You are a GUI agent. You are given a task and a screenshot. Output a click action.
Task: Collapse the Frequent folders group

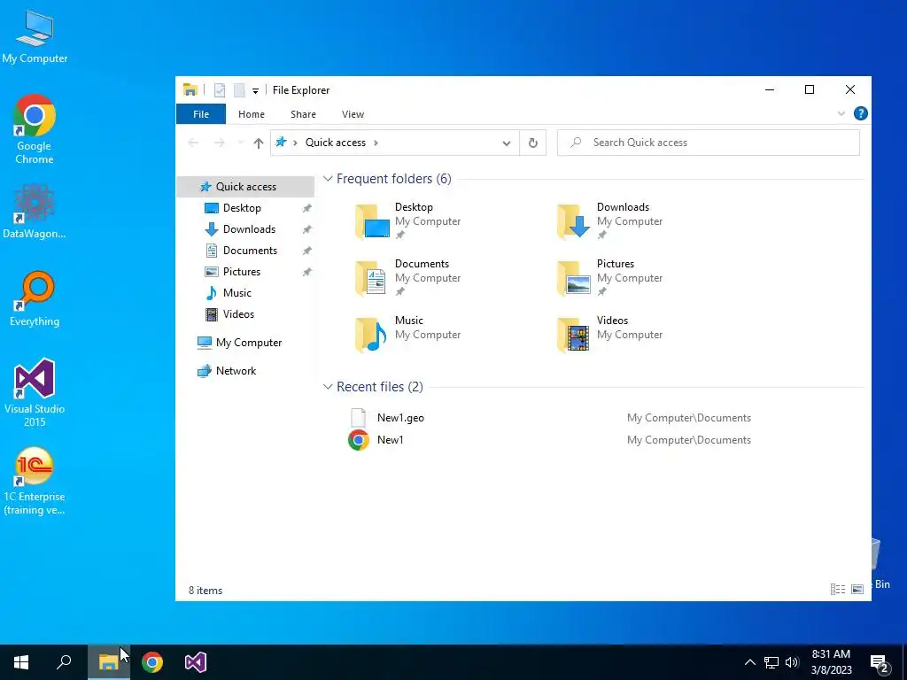click(x=328, y=179)
